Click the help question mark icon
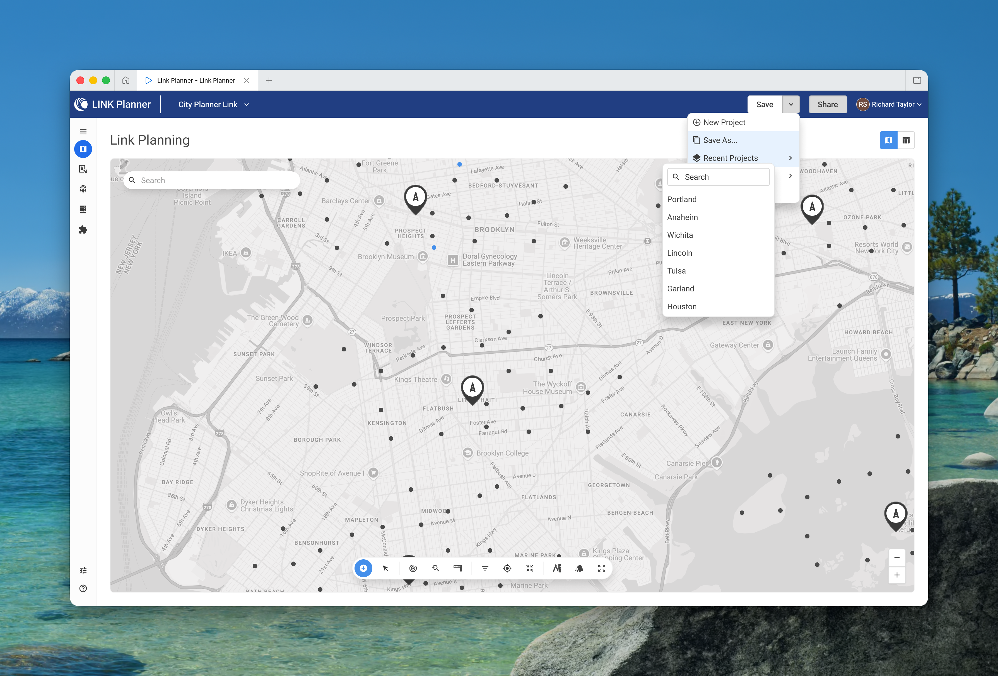Screen dimensions: 998x676 83,589
